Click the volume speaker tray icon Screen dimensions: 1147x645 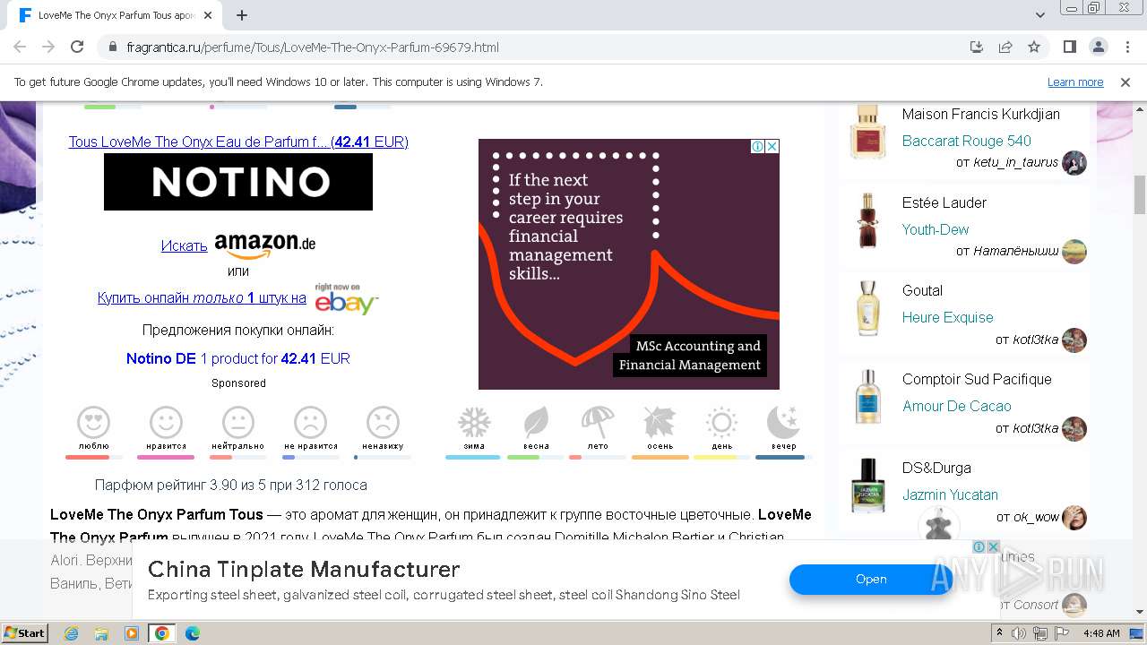pos(1019,633)
